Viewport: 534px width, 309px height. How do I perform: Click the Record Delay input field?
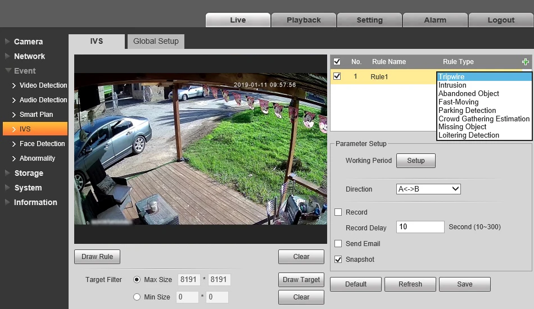click(x=420, y=227)
